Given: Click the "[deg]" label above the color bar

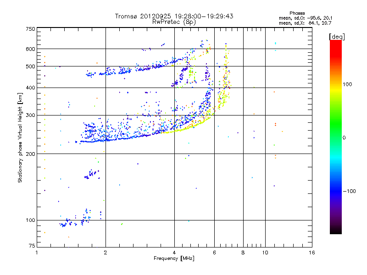Looking at the screenshot, I should pos(337,37).
